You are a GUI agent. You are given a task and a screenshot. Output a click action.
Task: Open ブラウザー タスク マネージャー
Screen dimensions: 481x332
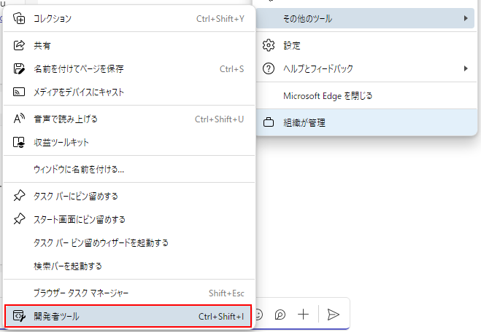click(129, 293)
